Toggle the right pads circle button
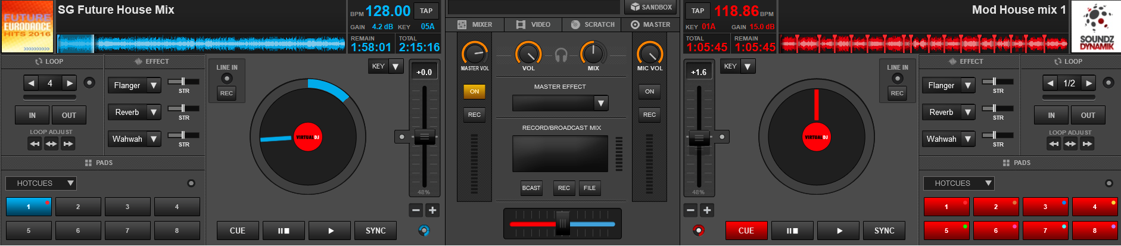Screen dimensions: 1121x246 pyautogui.click(x=1108, y=183)
